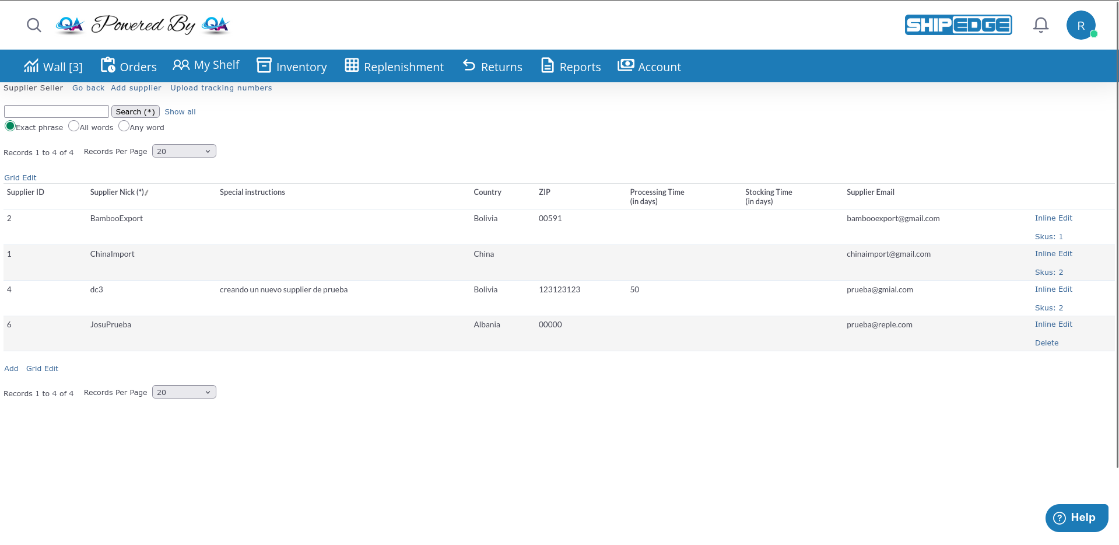Click the Returns arrow icon
Image resolution: width=1119 pixels, height=545 pixels.
click(469, 65)
